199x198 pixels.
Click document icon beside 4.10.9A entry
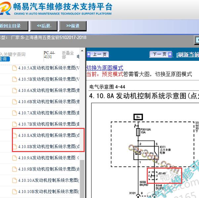pos(15,158)
